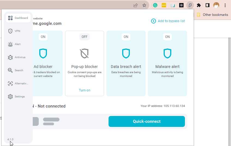Open the Alternative ID sidebar item
Image resolution: width=231 pixels, height=146 pixels.
pos(18,84)
